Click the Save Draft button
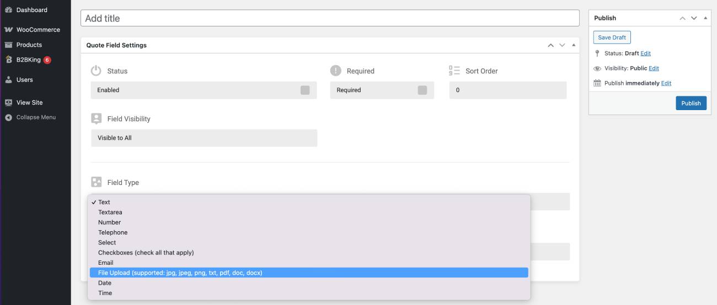This screenshot has height=305, width=717. 612,37
